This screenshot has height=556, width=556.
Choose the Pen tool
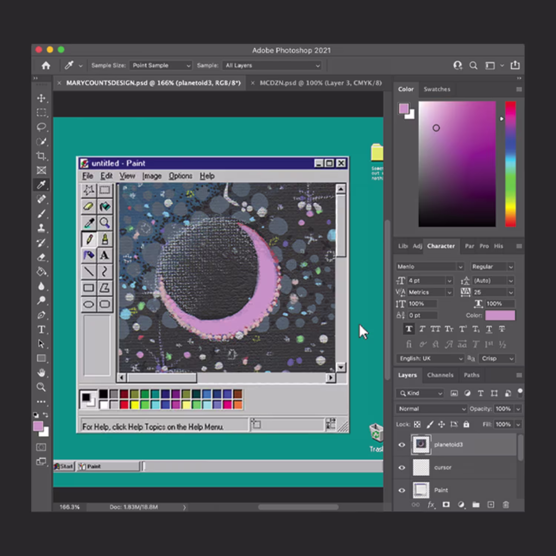[x=41, y=315]
